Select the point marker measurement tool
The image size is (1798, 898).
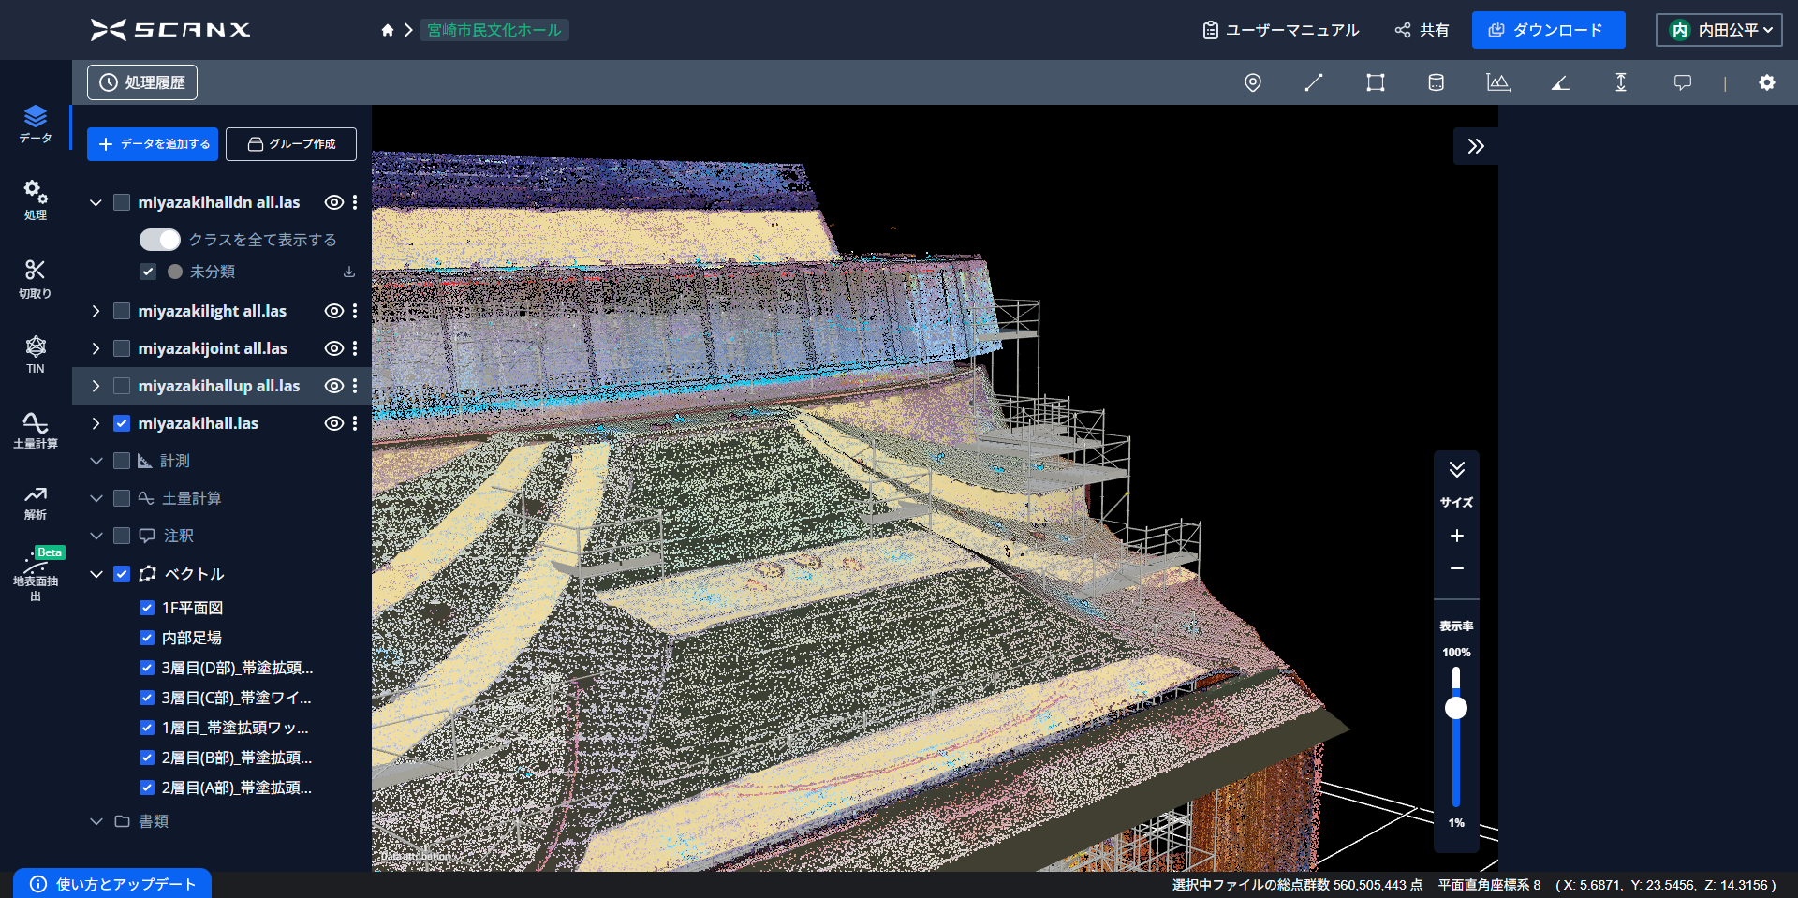coord(1252,82)
